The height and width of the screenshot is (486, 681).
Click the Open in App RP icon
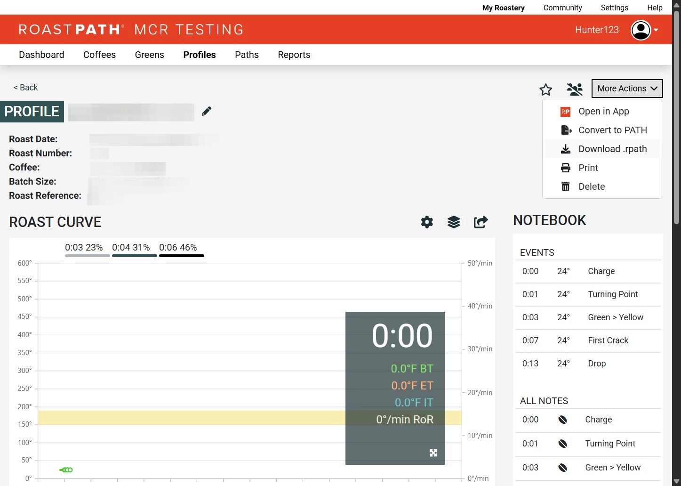565,112
